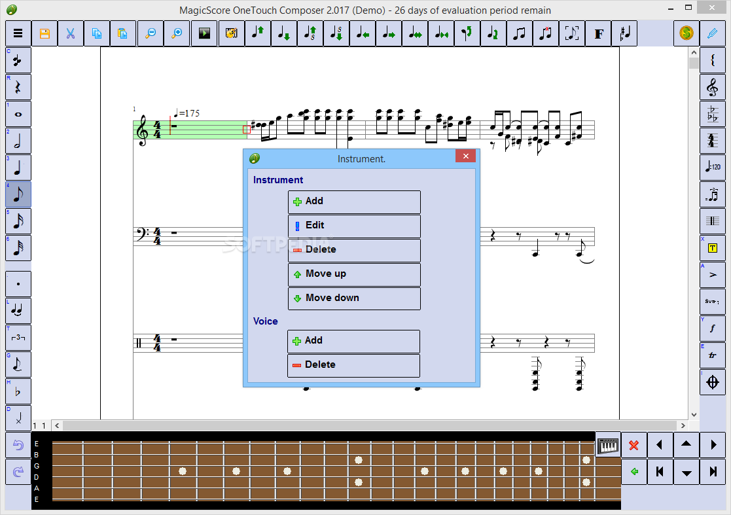This screenshot has height=515, width=731.
Task: Click Delete under Voice section
Action: pos(354,365)
